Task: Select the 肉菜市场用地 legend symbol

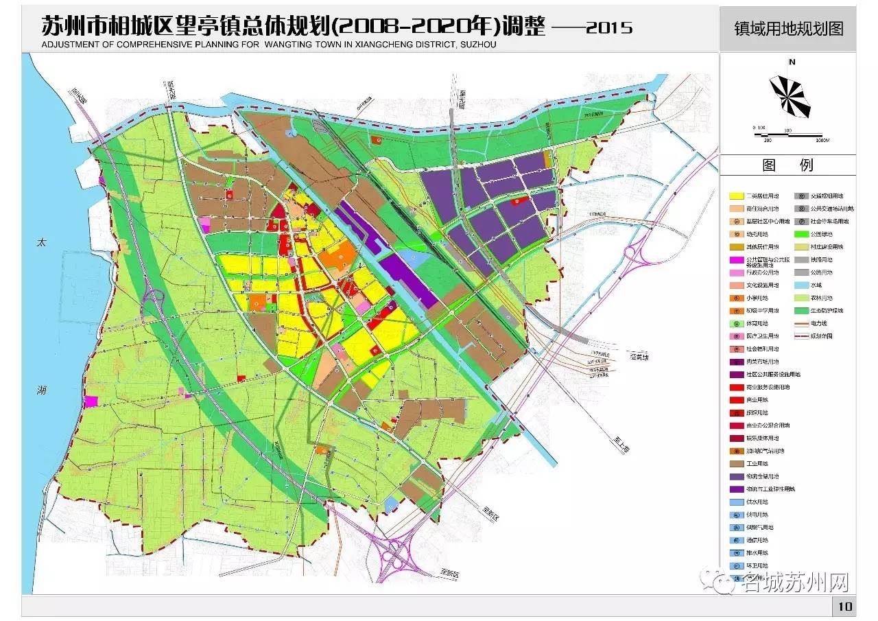Action: click(735, 361)
